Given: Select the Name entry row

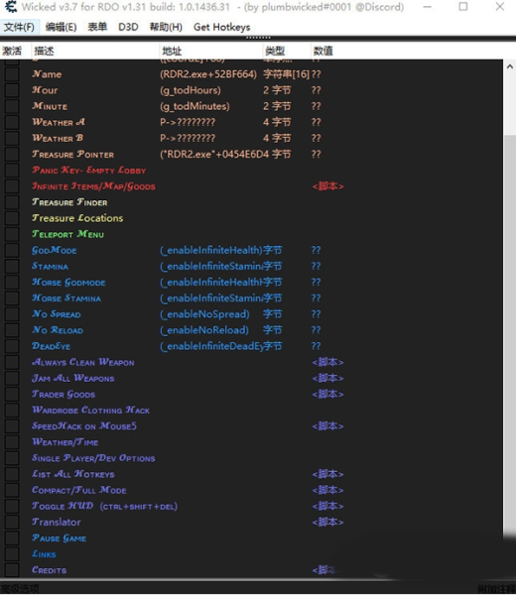Looking at the screenshot, I should [251, 74].
